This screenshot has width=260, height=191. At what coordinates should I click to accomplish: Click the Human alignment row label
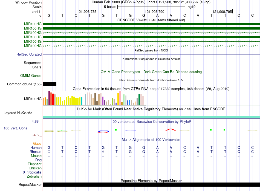[x=36, y=147]
